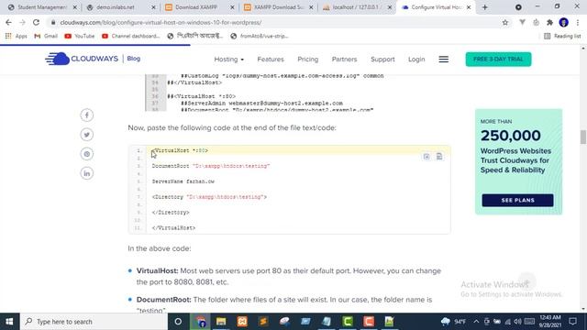Expand the Hosting dropdown menu
The image size is (587, 330).
[x=228, y=59]
